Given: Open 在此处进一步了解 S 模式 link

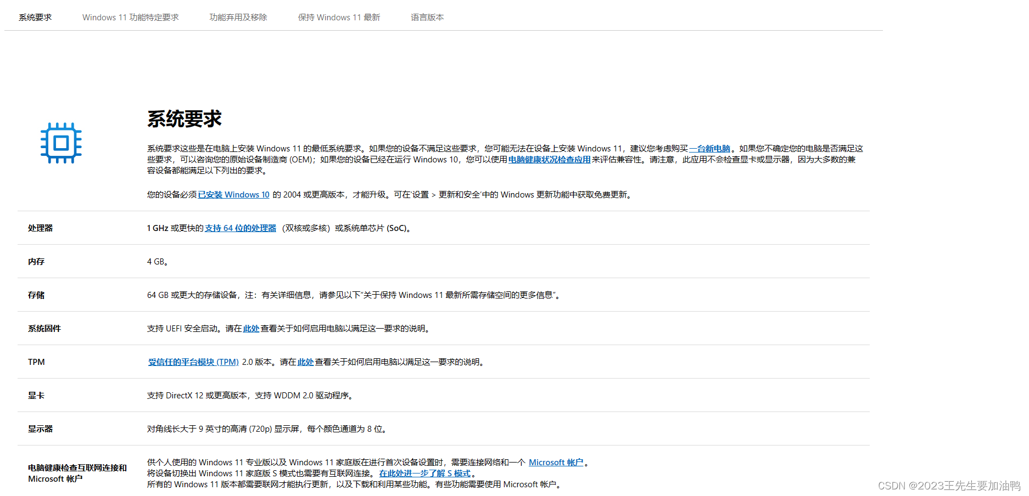Looking at the screenshot, I should (425, 474).
